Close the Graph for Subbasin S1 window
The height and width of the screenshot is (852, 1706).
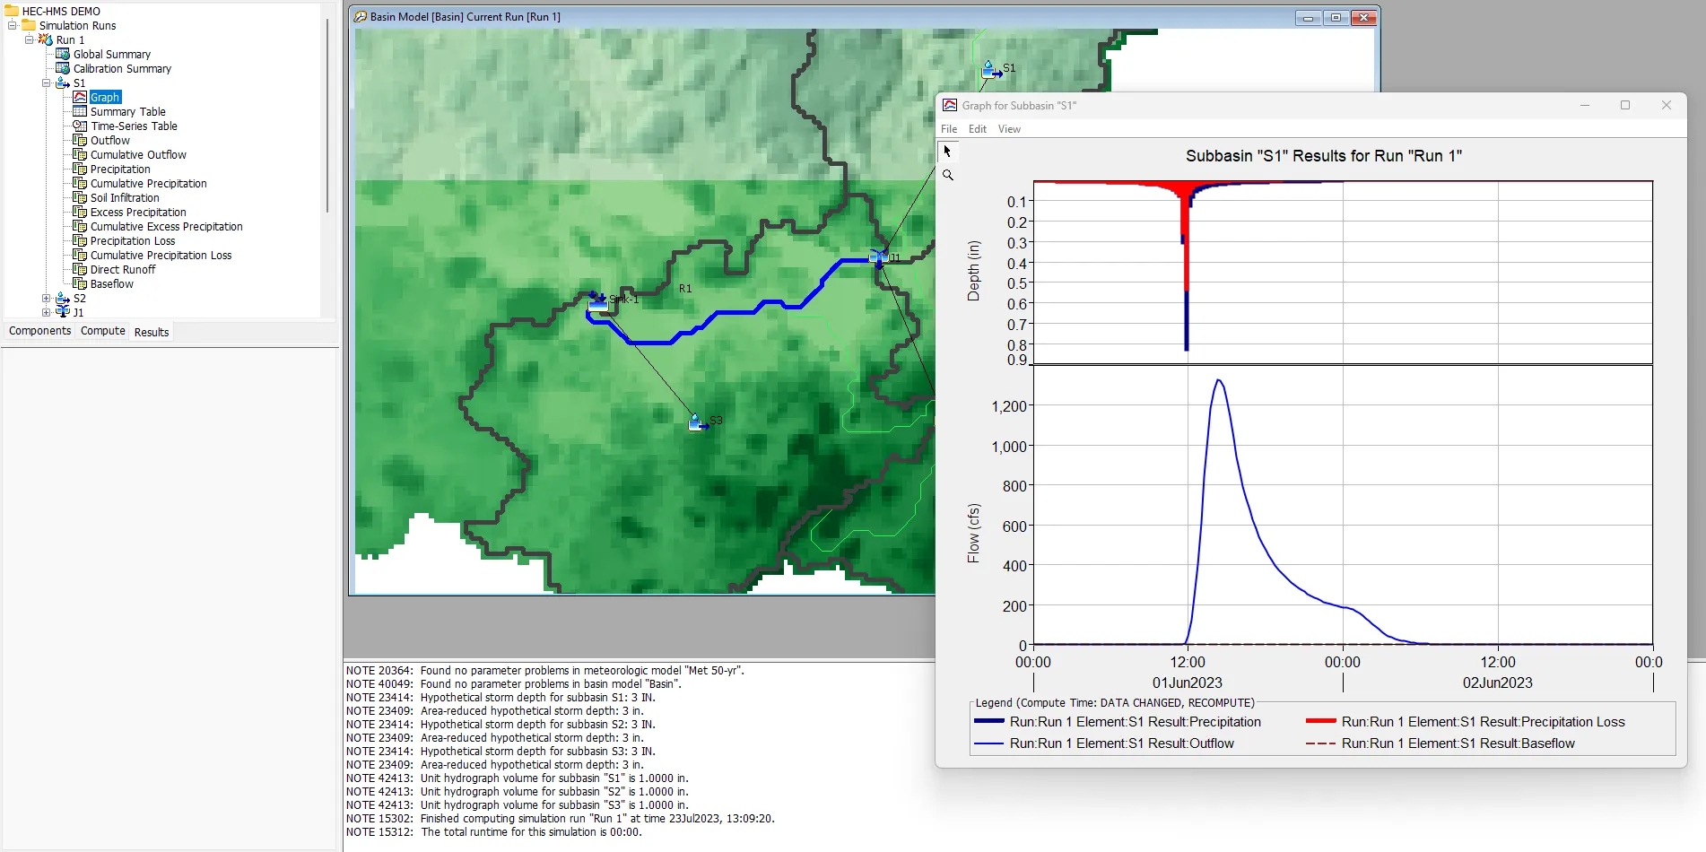[1667, 105]
